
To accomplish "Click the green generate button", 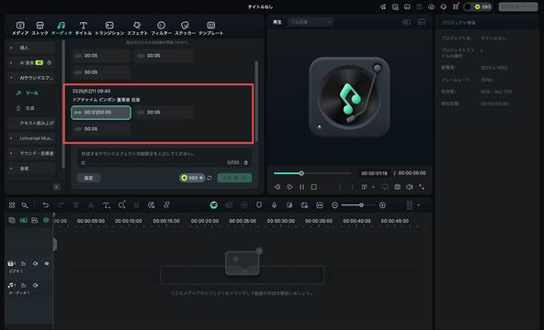I will [x=234, y=178].
